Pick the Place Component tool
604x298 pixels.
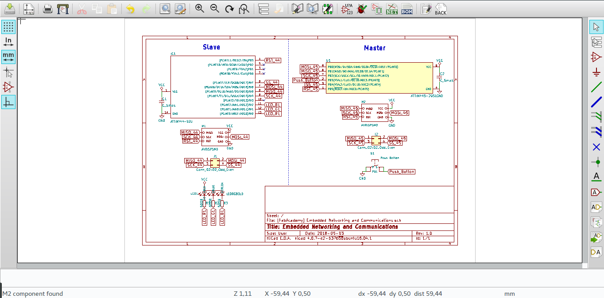[596, 57]
